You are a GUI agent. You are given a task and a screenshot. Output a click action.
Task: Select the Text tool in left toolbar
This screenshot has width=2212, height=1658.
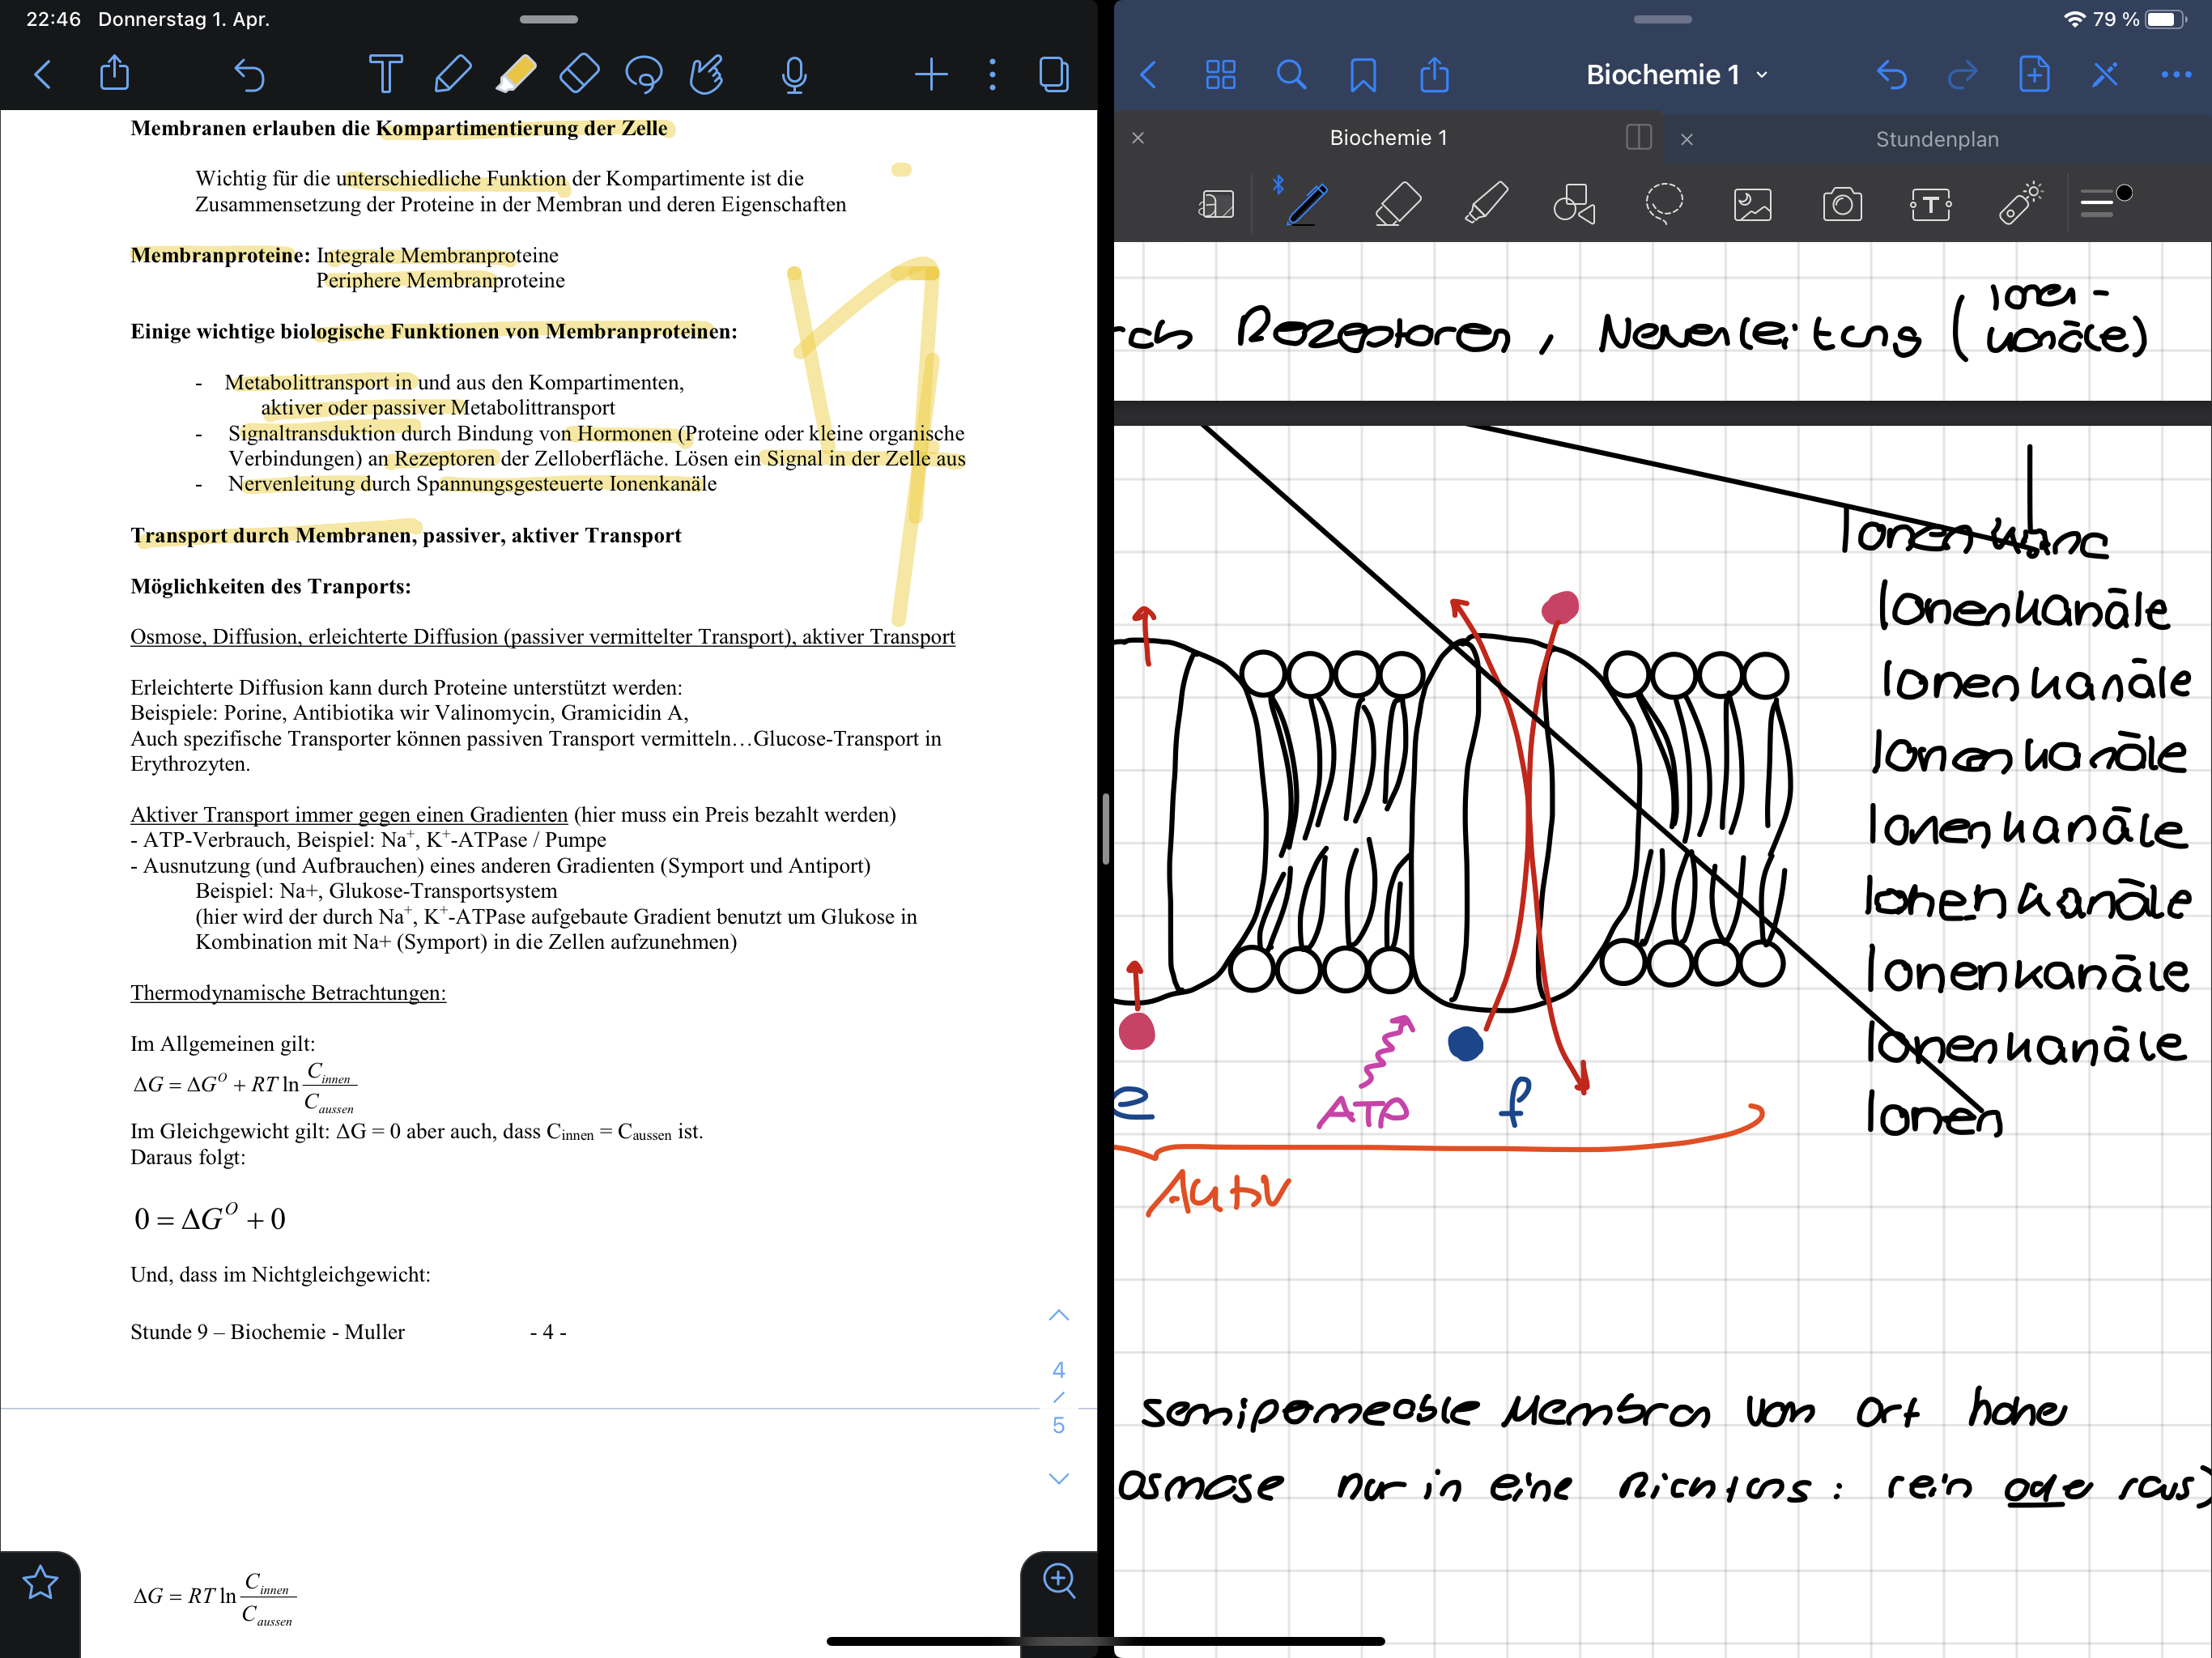385,74
